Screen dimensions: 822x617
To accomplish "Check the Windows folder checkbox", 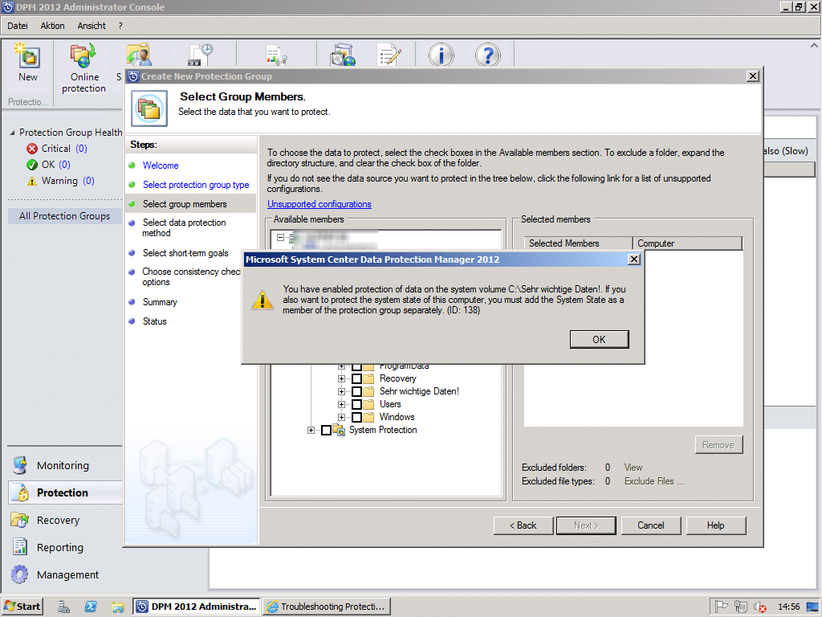I will [x=356, y=417].
